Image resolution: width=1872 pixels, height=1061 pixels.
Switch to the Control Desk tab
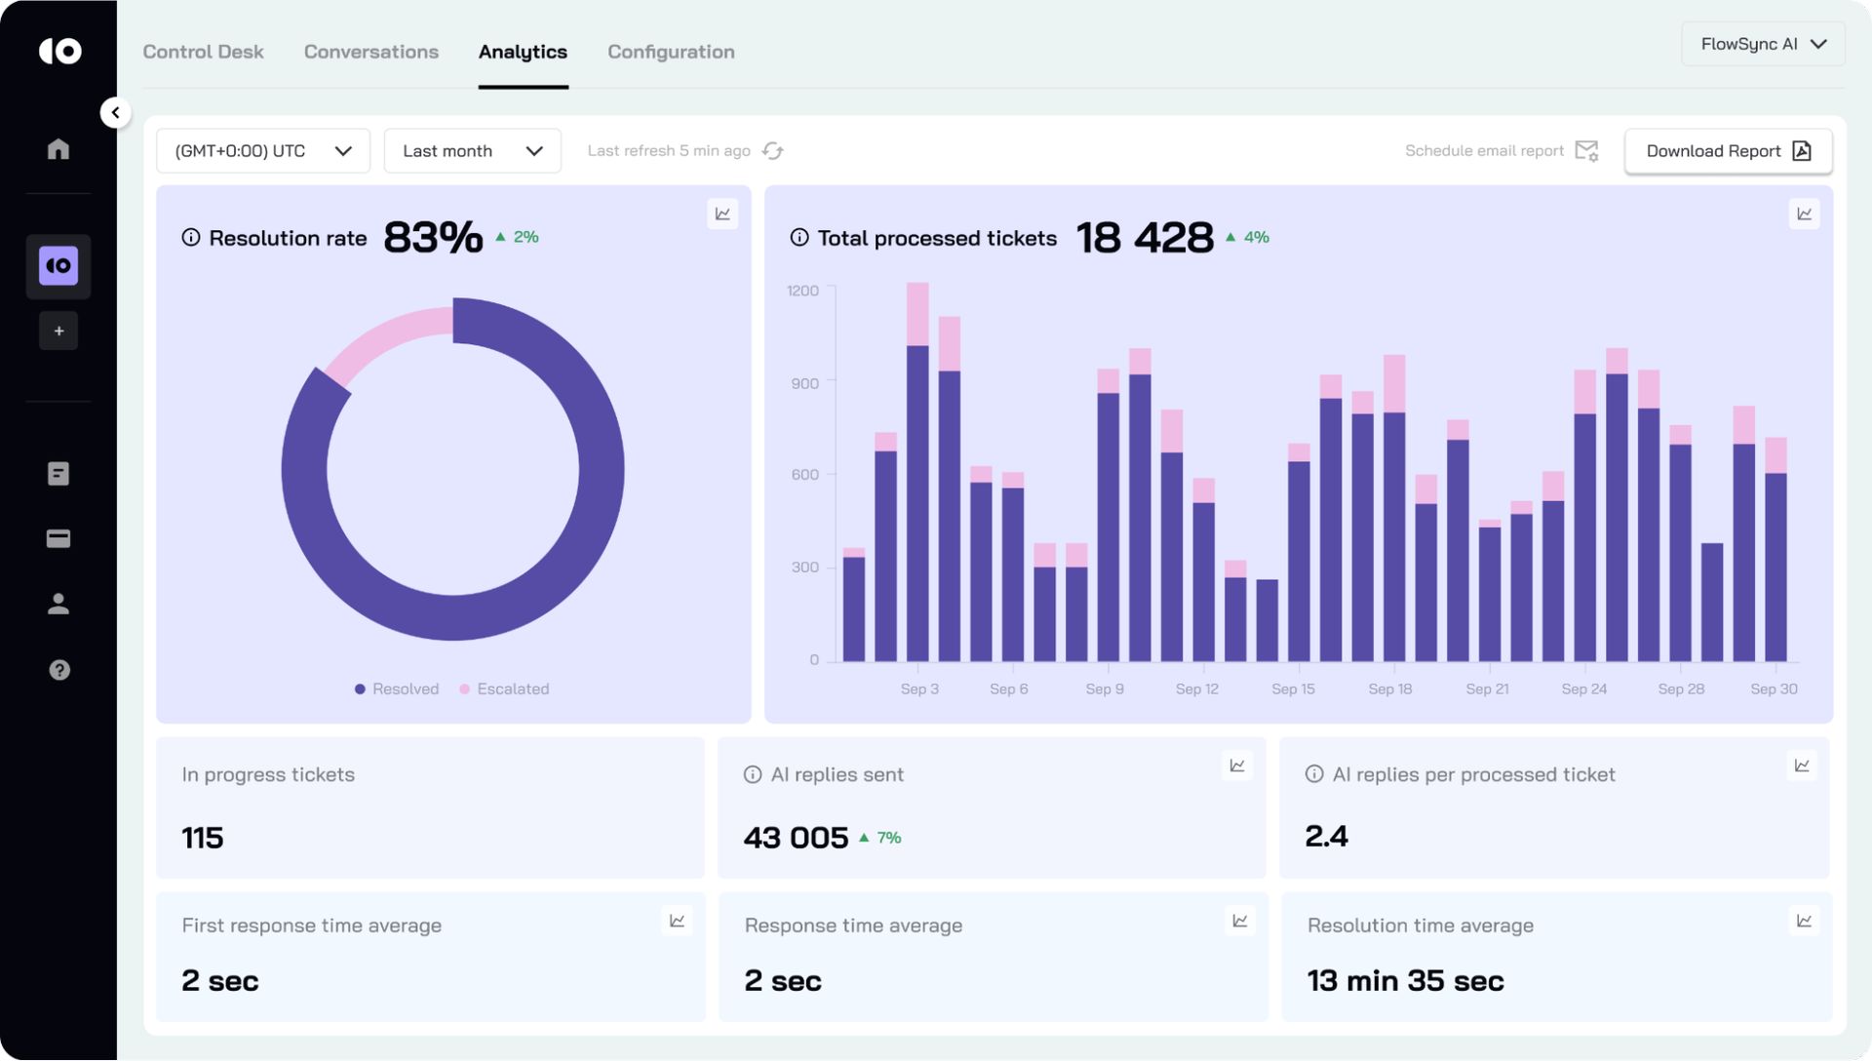203,52
